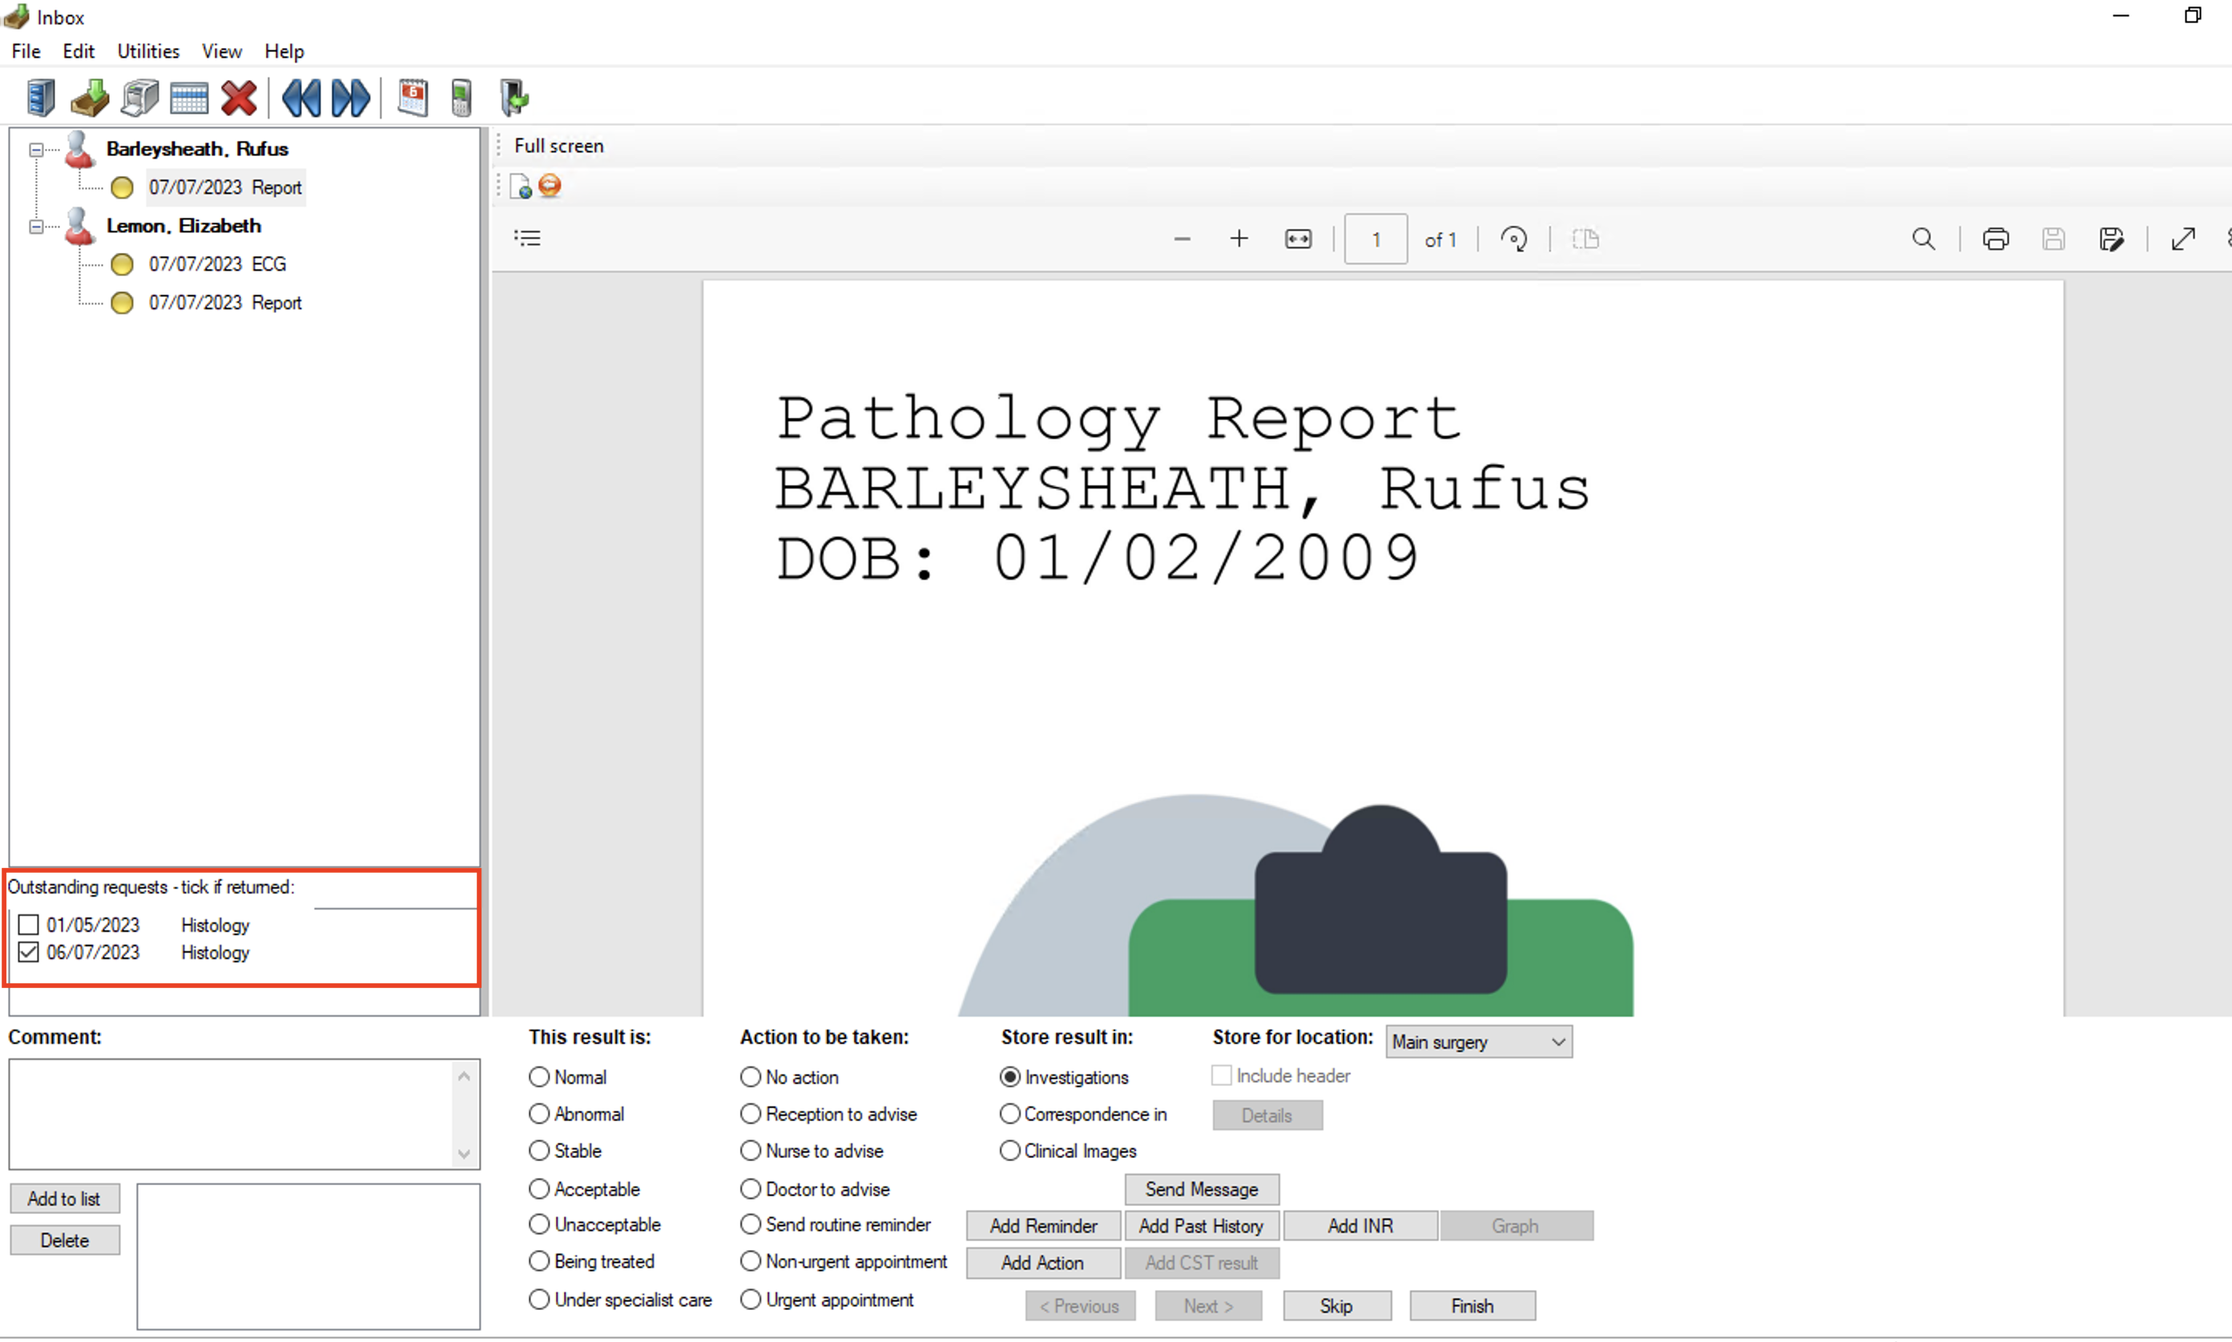Open the Utilities menu
This screenshot has height=1342, width=2232.
click(148, 50)
